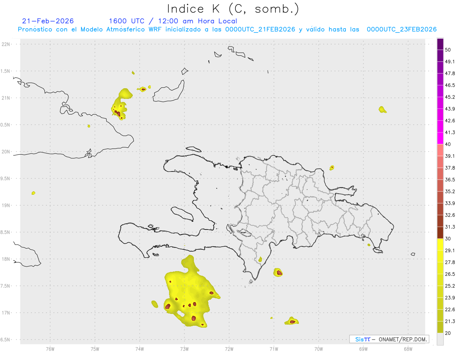Click the "23.9" value on the color scale

pos(450,298)
